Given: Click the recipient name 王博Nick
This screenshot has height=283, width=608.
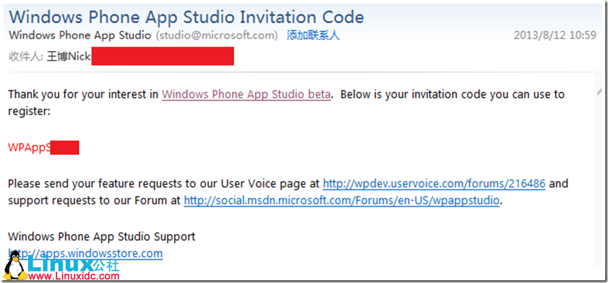Looking at the screenshot, I should pyautogui.click(x=69, y=57).
